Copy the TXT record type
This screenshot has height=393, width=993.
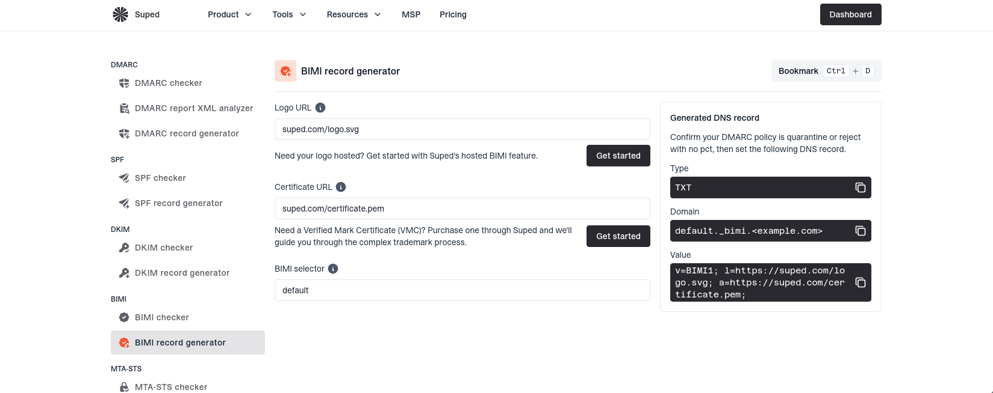coord(861,187)
